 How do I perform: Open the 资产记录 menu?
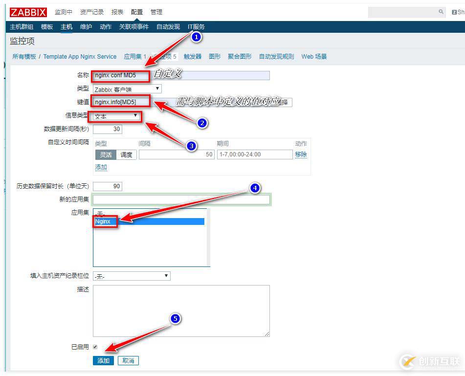91,12
